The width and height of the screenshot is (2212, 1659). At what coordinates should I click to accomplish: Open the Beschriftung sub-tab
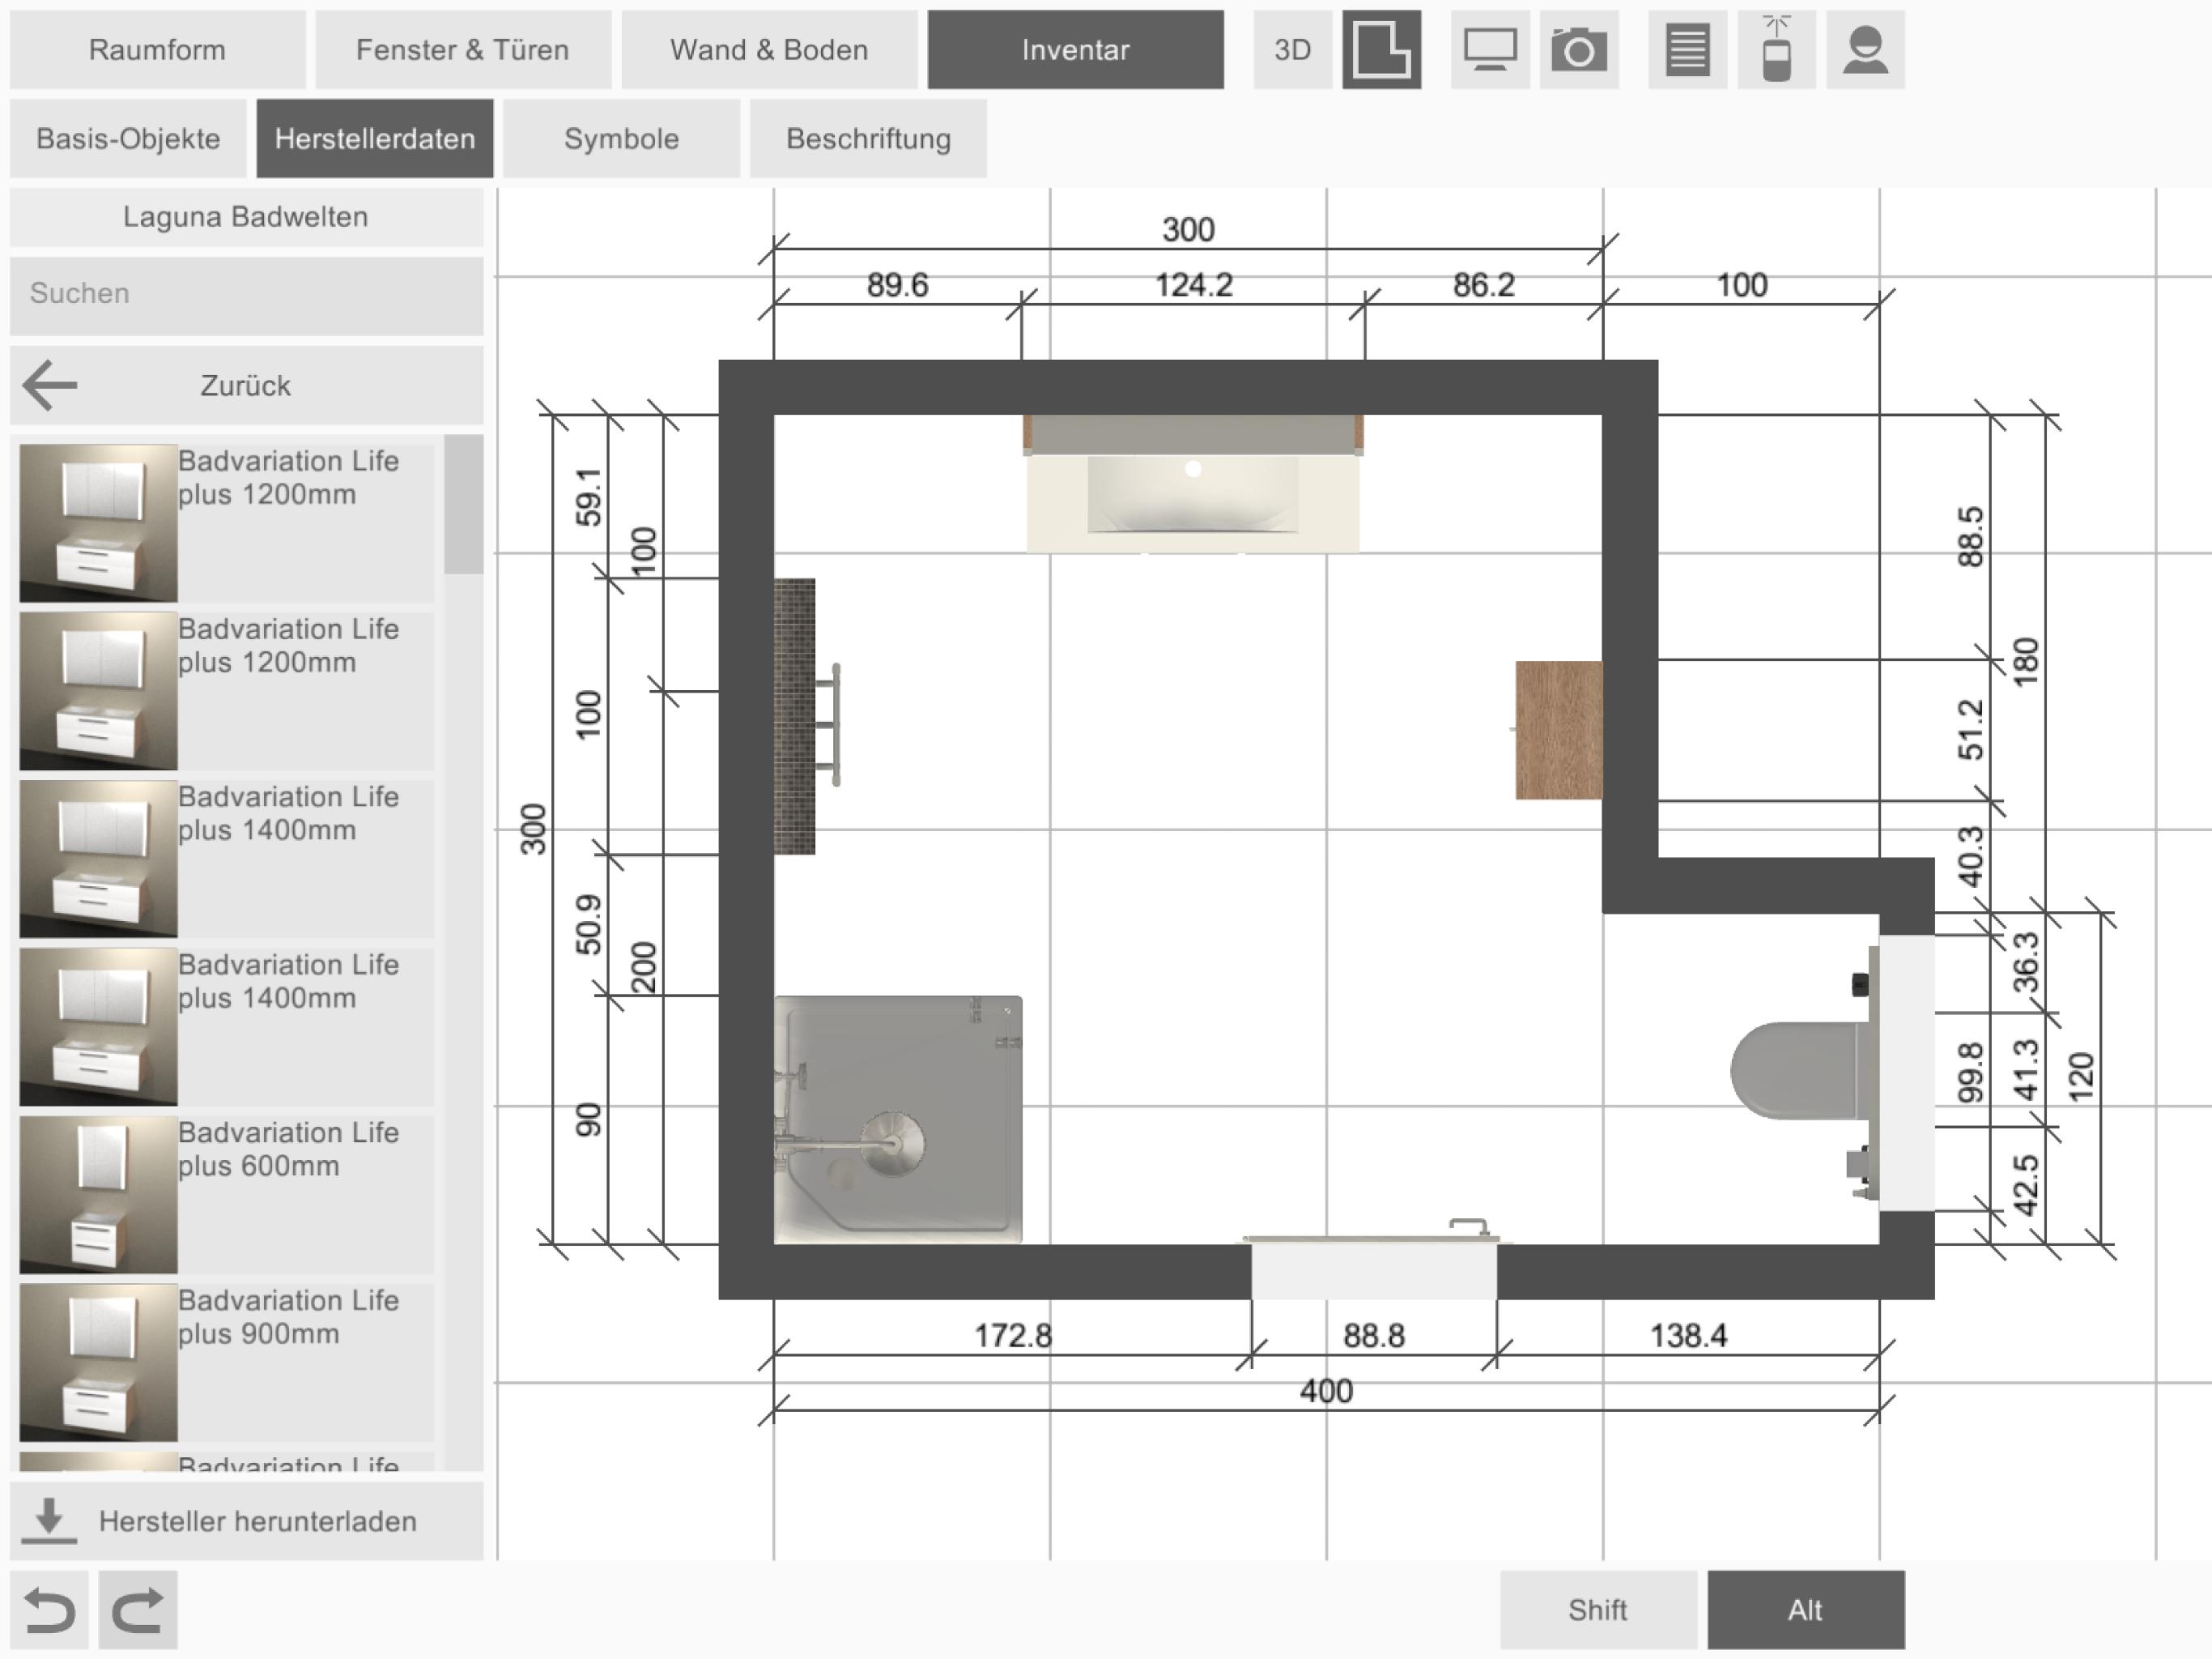[868, 138]
